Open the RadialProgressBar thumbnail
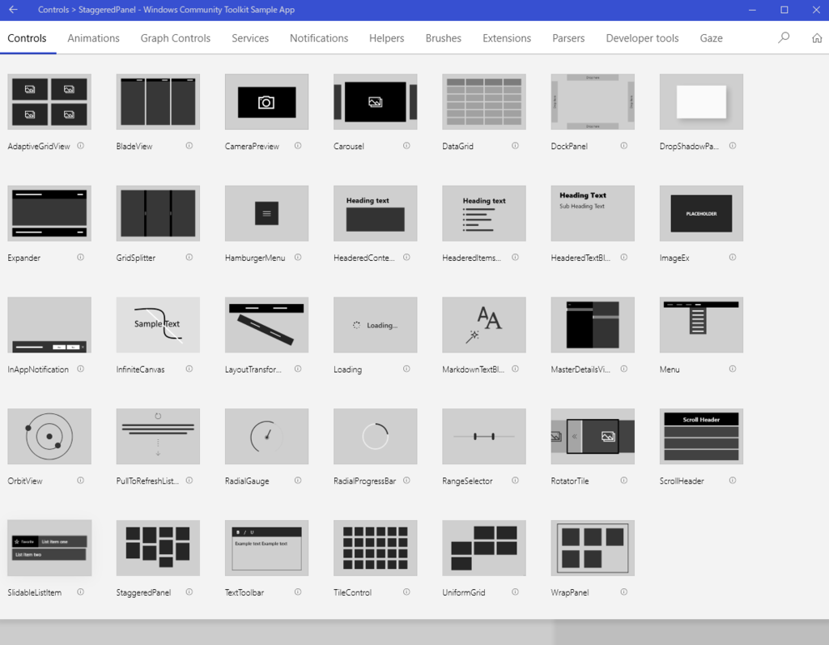829x645 pixels. pyautogui.click(x=376, y=437)
